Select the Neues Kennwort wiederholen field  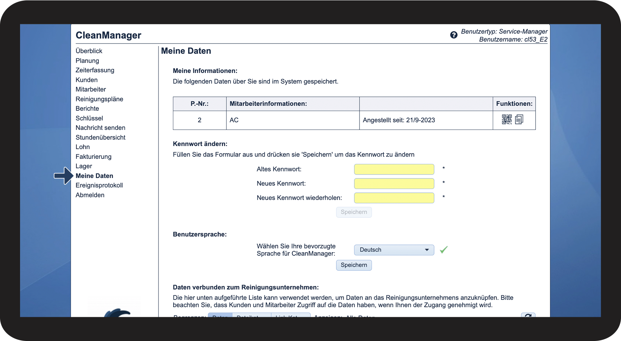(394, 198)
